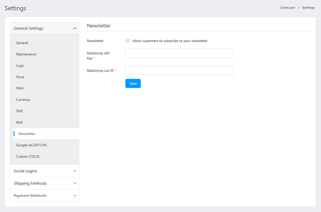The width and height of the screenshot is (321, 212).
Task: Switch to the Mail settings tab
Action: (x=19, y=122)
